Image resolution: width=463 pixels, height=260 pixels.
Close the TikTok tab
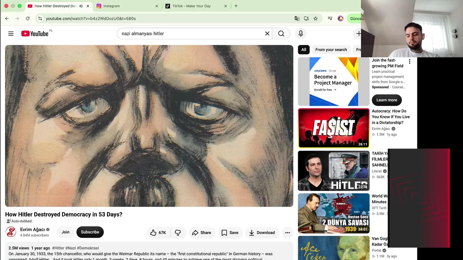pyautogui.click(x=225, y=6)
